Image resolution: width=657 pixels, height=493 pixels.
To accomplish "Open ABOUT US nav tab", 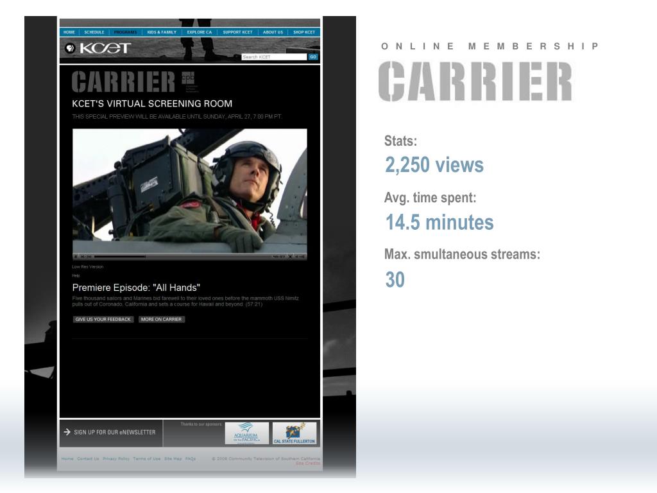I will [273, 32].
